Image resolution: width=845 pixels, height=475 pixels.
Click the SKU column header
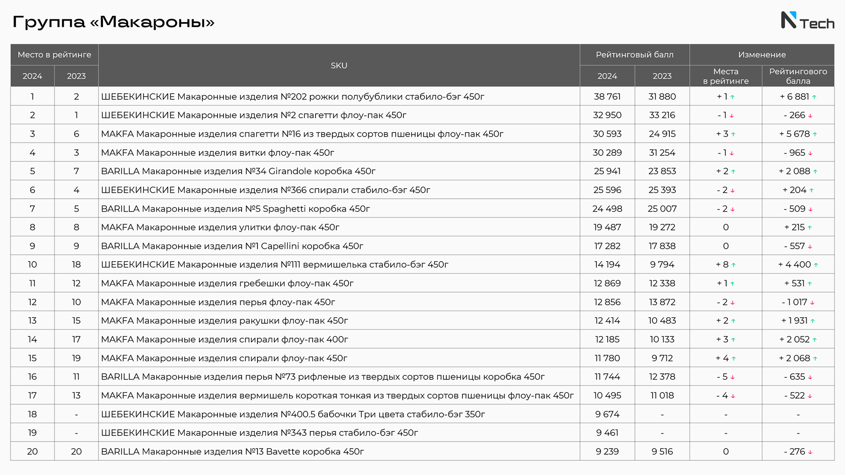coord(339,66)
